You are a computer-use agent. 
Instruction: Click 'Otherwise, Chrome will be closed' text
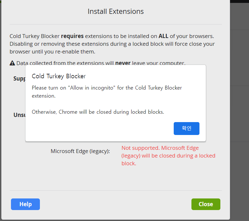tap(98, 112)
